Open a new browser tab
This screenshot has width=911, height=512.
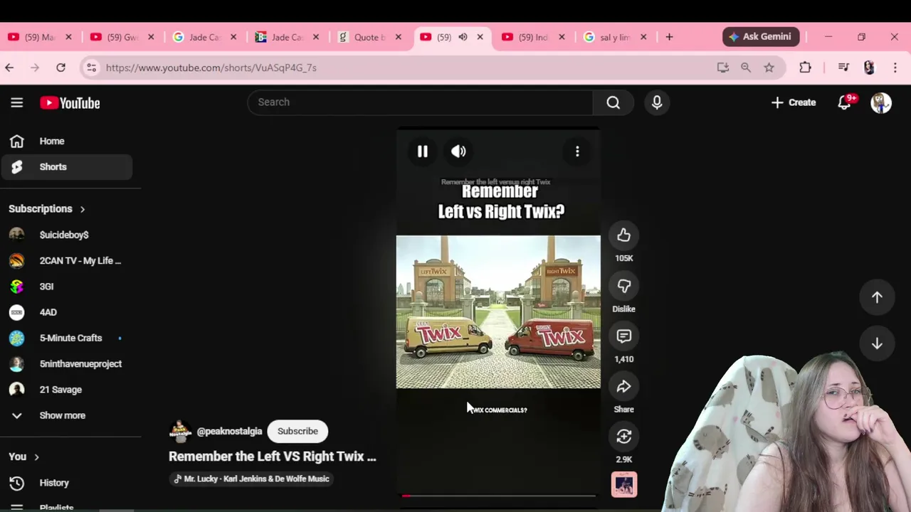tap(669, 37)
